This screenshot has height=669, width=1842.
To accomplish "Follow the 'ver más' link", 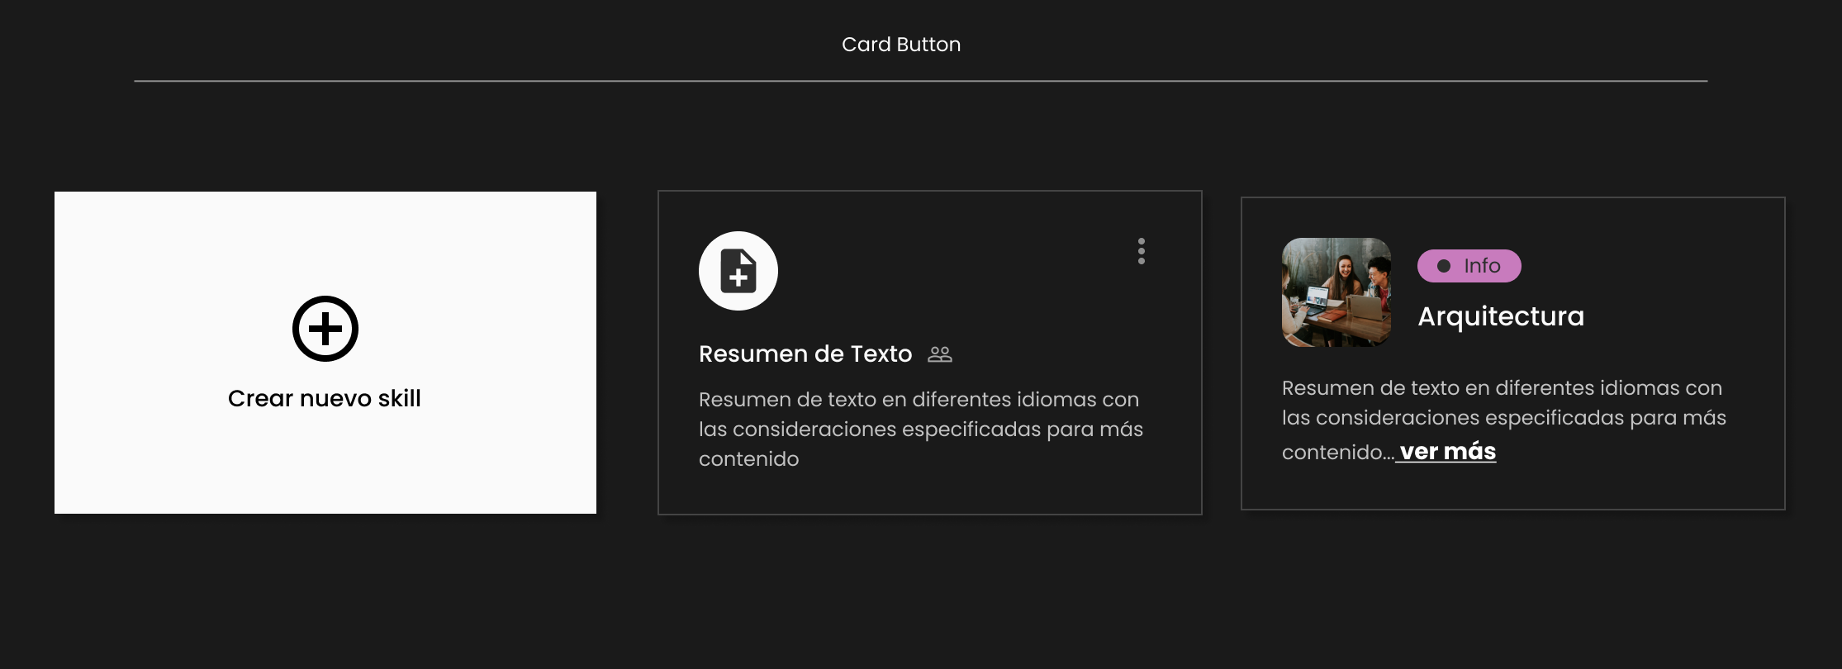I will (x=1447, y=452).
